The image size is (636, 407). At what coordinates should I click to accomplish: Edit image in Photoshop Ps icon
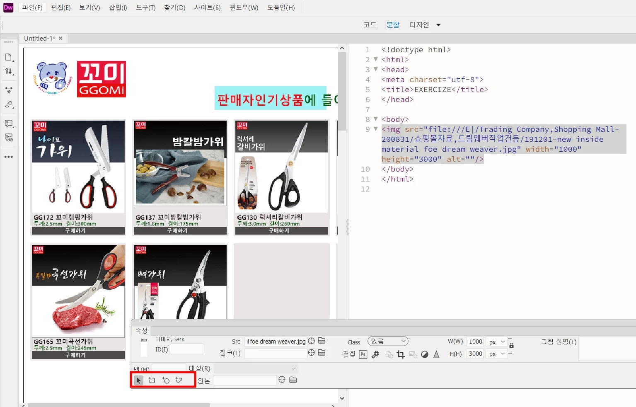point(363,354)
